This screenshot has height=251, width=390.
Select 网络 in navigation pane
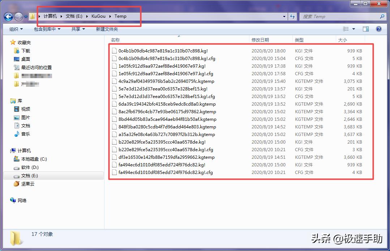[x=22, y=200]
